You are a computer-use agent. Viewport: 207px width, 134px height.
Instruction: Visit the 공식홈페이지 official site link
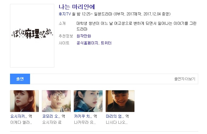click(87, 43)
